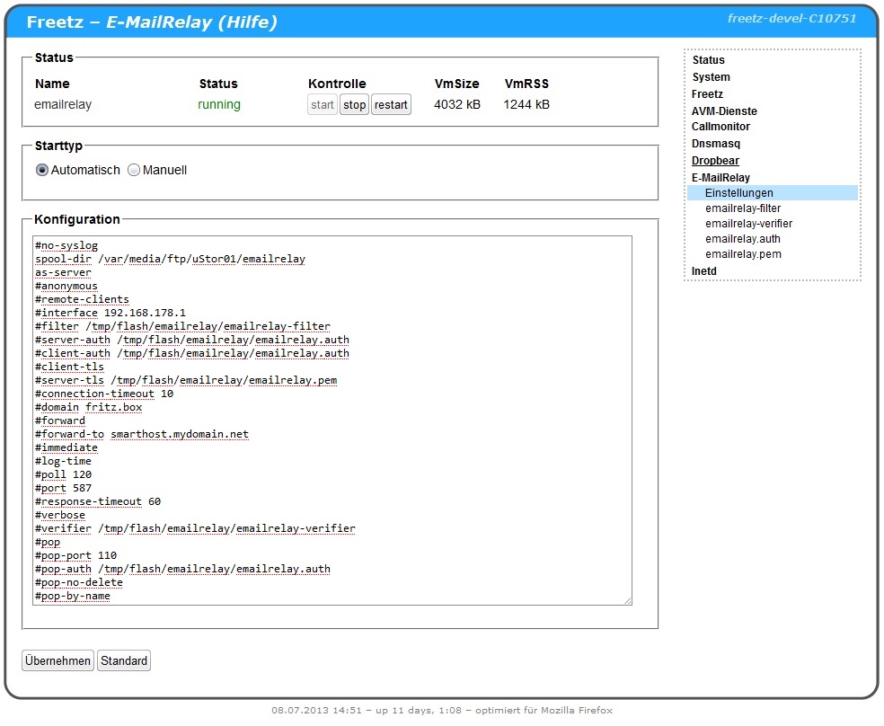Open emailrelay-filter in the sidebar

click(x=743, y=208)
